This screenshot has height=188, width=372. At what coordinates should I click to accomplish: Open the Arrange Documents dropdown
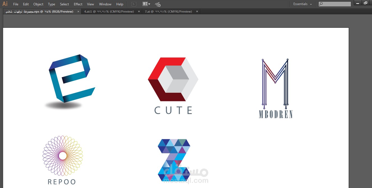point(146,4)
